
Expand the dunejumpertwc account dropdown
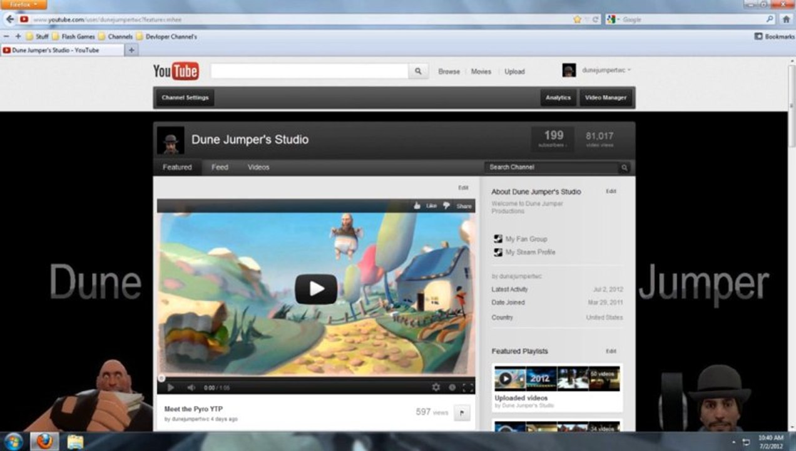click(x=629, y=70)
